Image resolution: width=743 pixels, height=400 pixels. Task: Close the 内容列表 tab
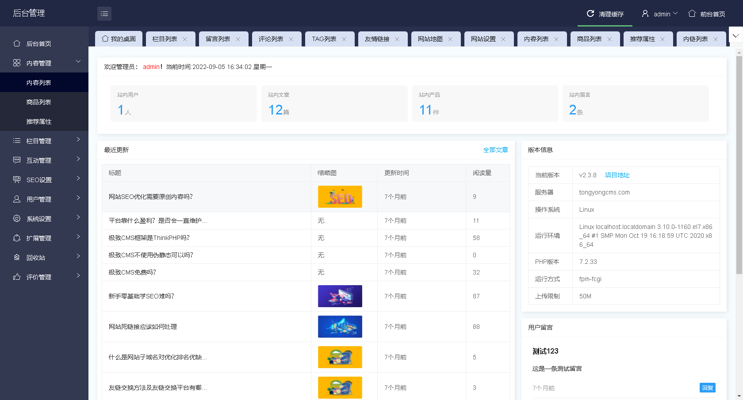(556, 39)
